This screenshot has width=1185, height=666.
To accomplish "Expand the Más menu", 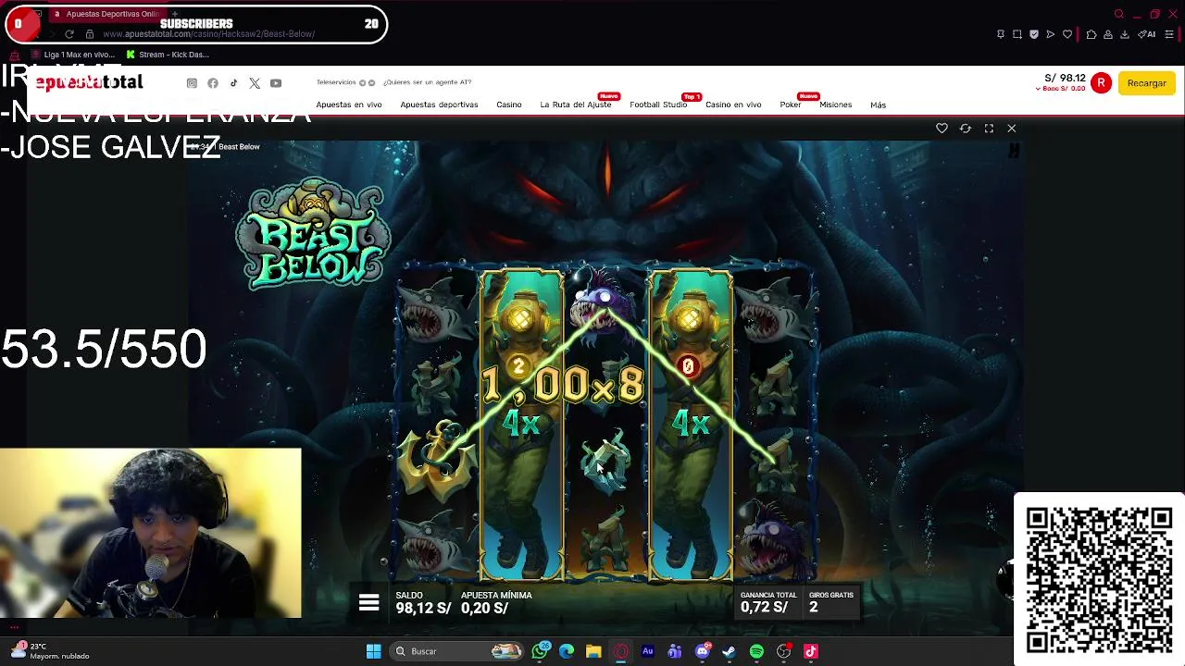I will [878, 105].
